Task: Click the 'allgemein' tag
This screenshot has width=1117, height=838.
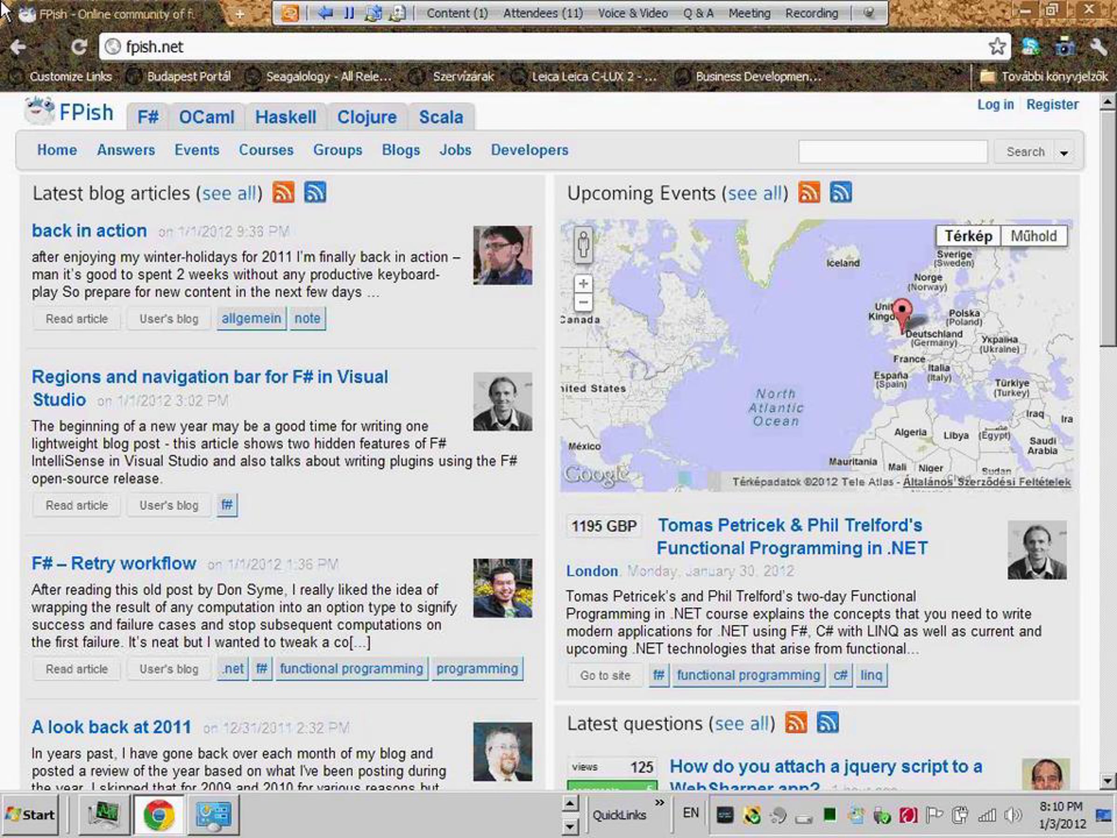Action: [x=251, y=318]
